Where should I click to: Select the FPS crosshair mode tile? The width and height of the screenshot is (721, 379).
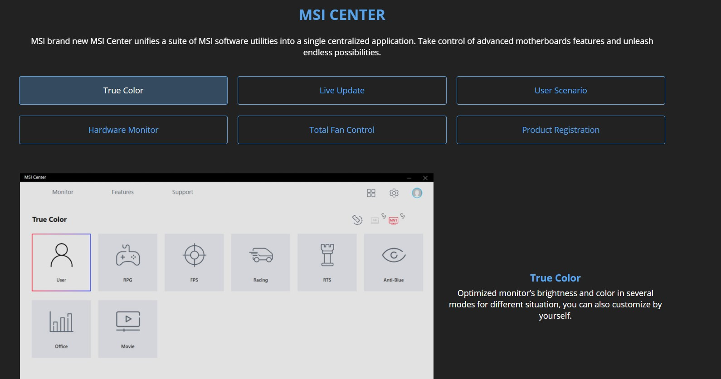coord(194,262)
